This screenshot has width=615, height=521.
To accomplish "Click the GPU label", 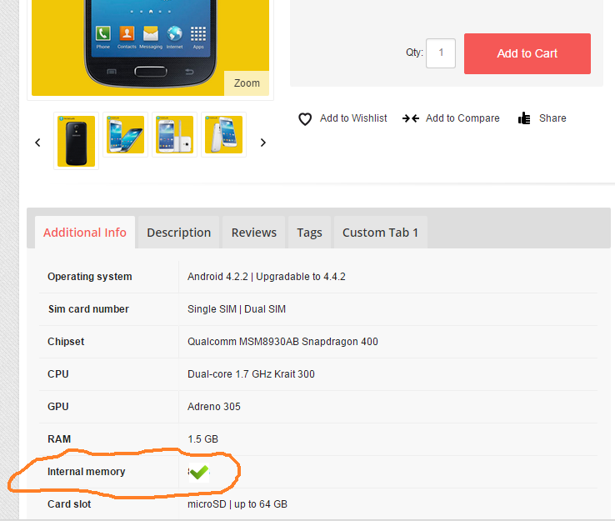I will [58, 407].
